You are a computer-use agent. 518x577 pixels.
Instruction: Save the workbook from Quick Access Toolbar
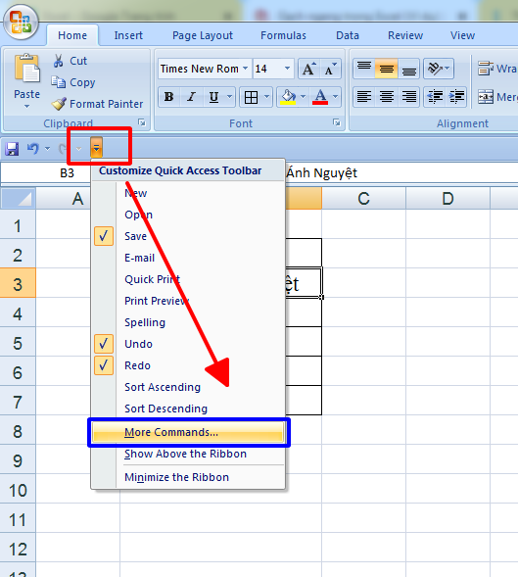(x=12, y=149)
